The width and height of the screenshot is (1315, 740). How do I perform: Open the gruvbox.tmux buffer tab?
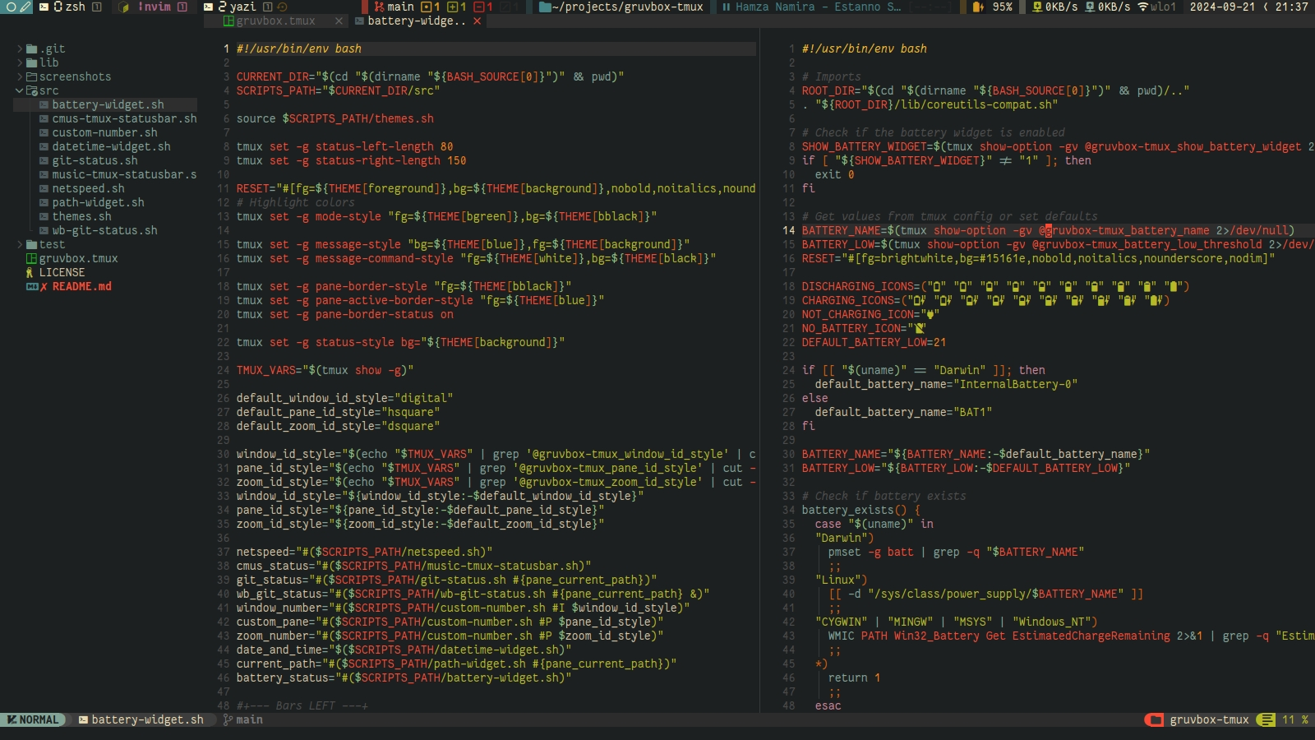[275, 21]
